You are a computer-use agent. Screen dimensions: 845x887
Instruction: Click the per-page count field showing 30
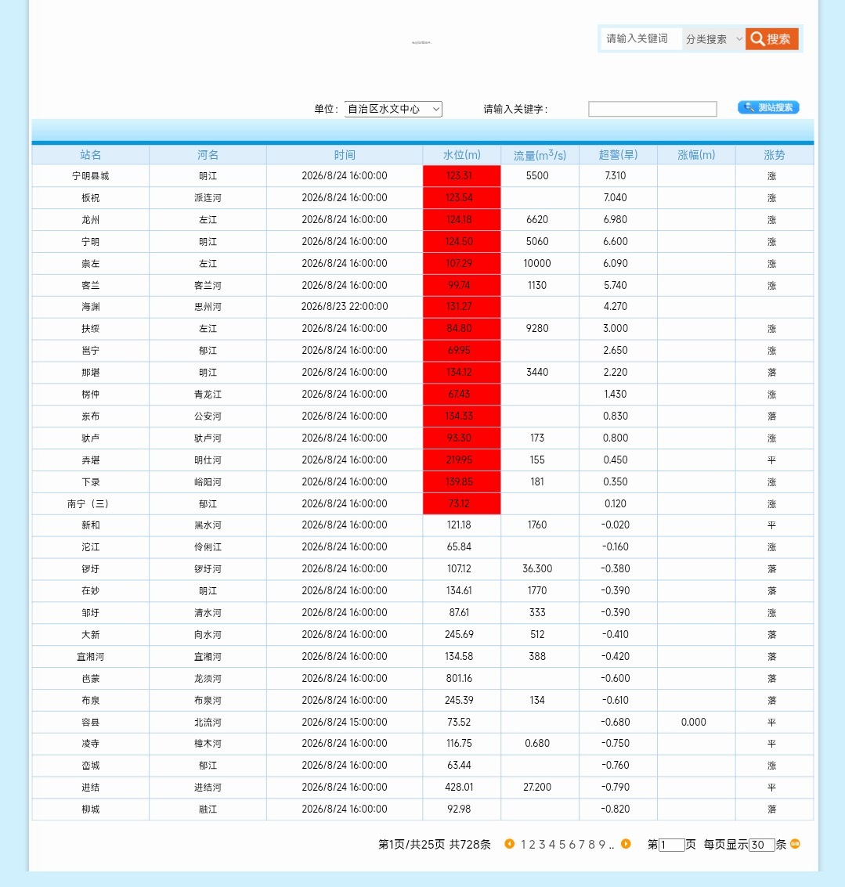tap(762, 845)
